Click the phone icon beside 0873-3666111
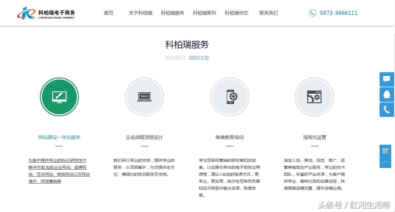Screen dimensions: 395x212 coord(313,13)
